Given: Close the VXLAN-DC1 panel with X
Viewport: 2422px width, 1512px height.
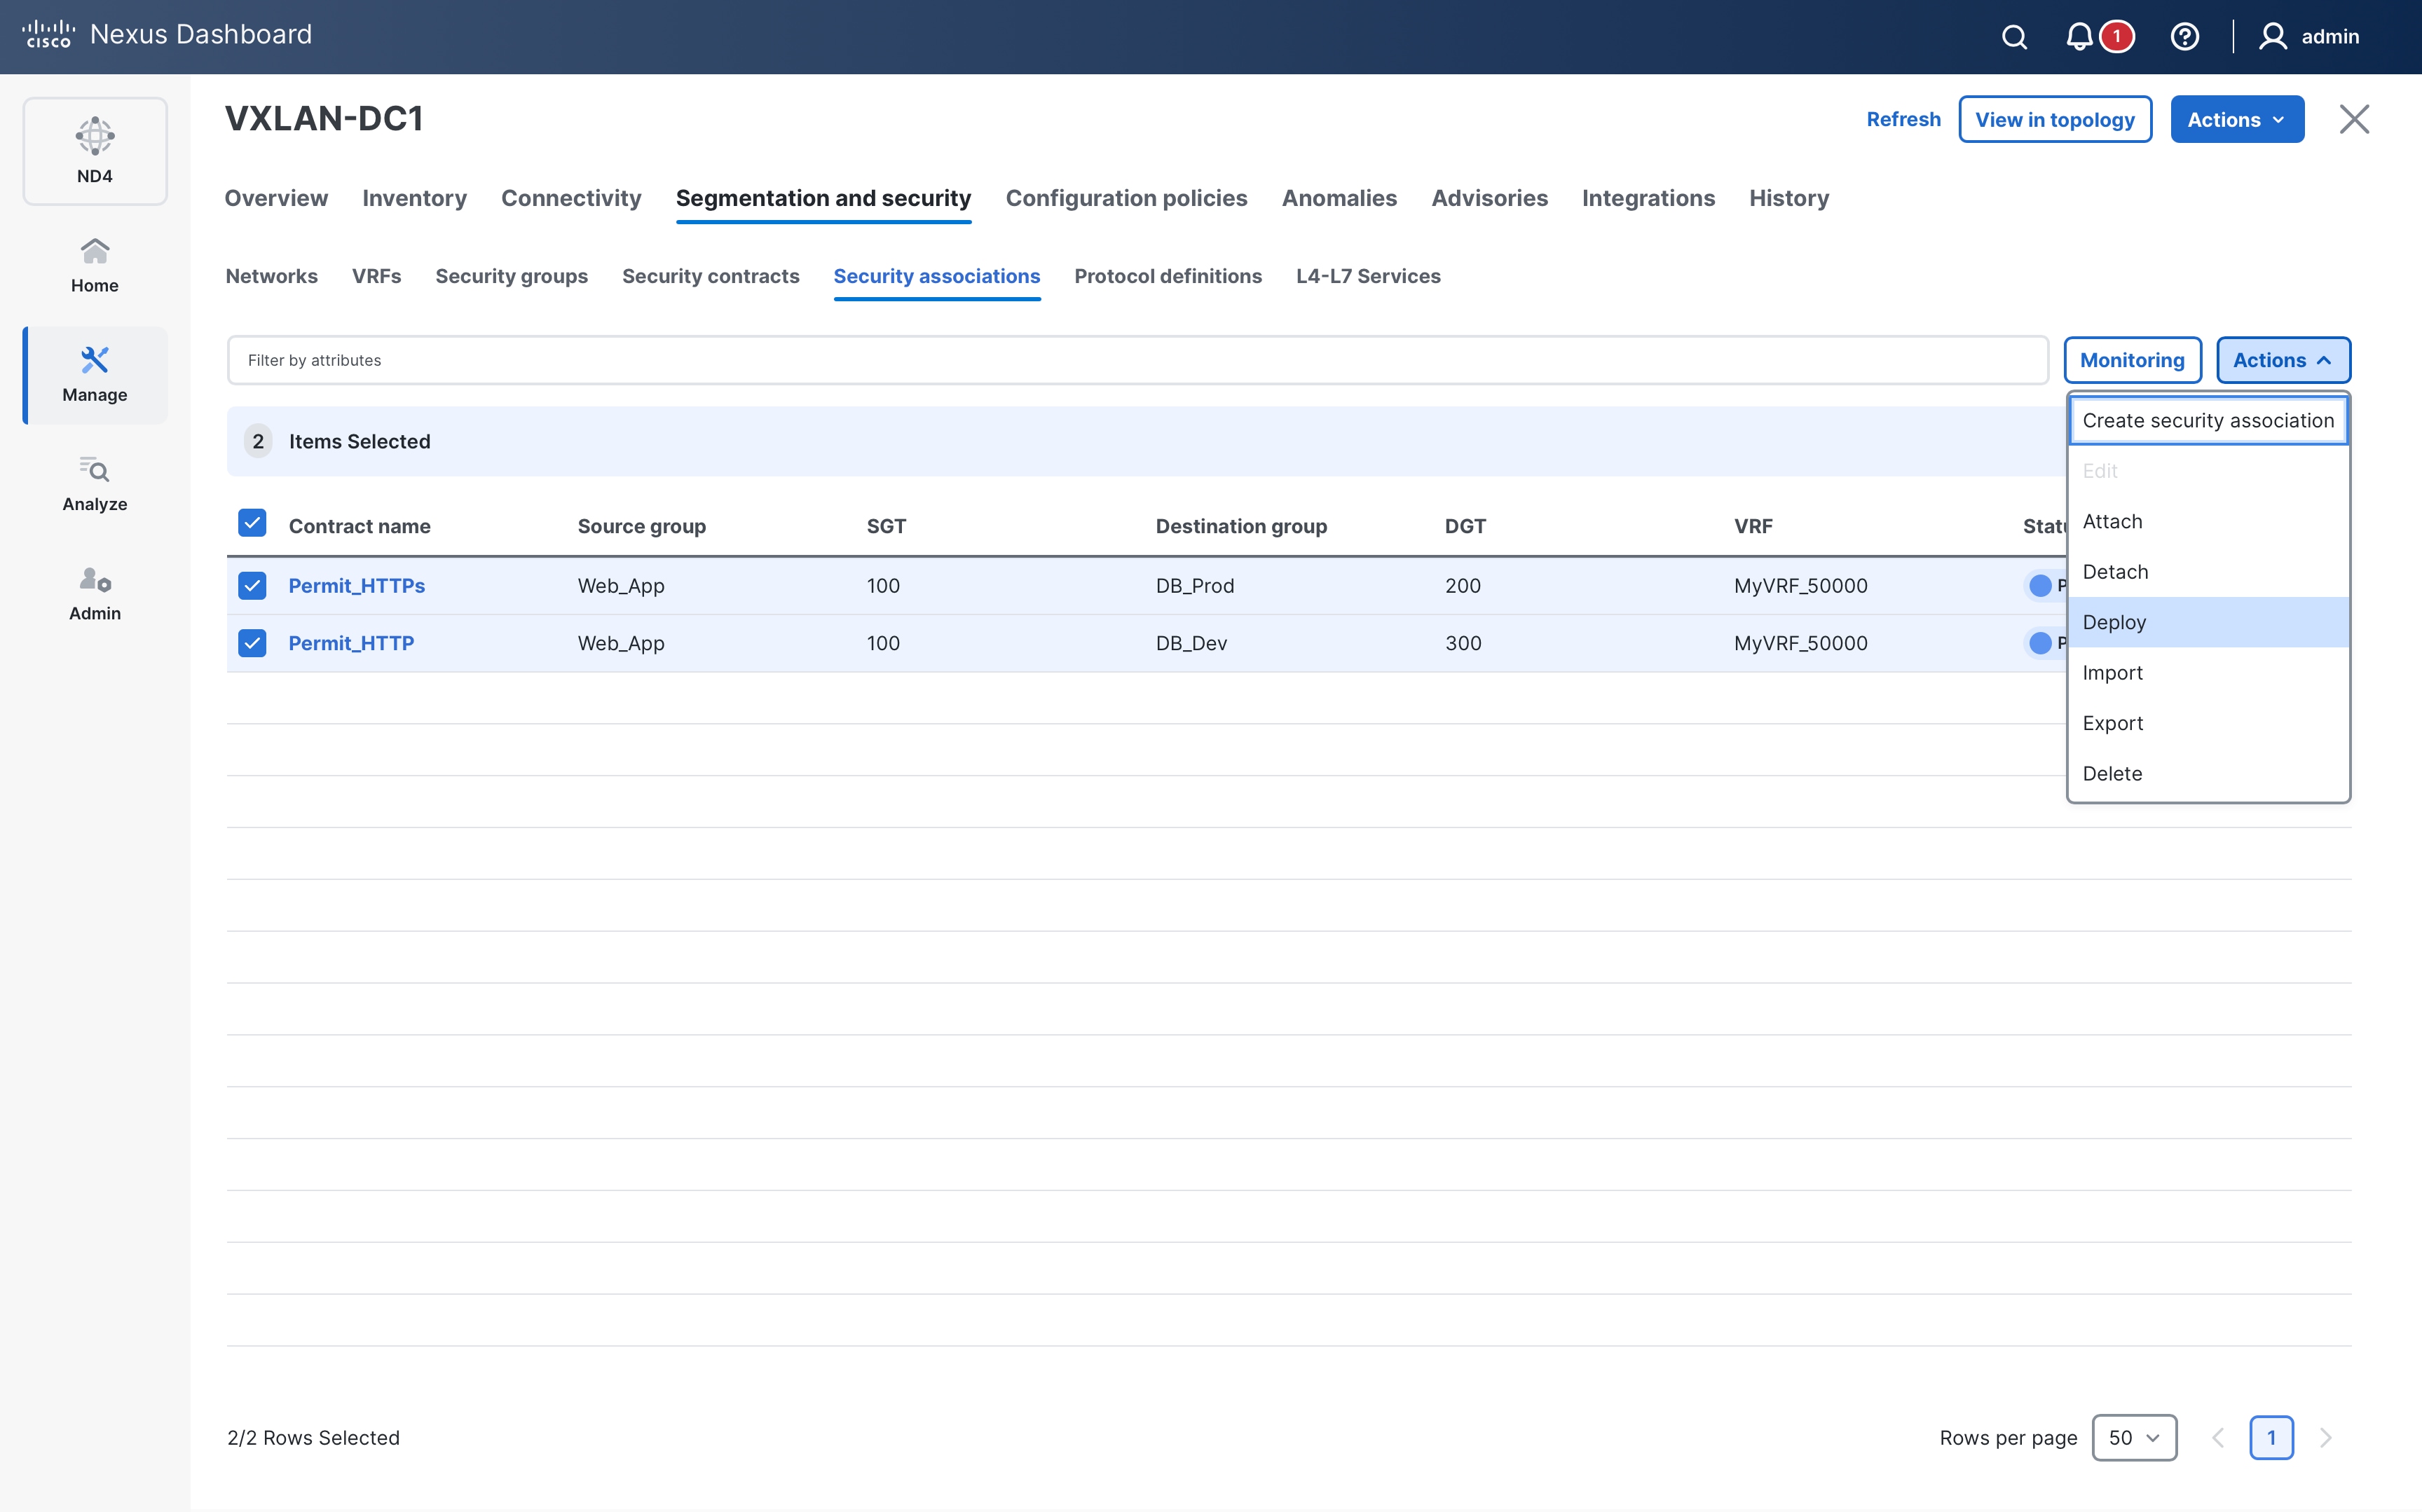Looking at the screenshot, I should (x=2354, y=119).
